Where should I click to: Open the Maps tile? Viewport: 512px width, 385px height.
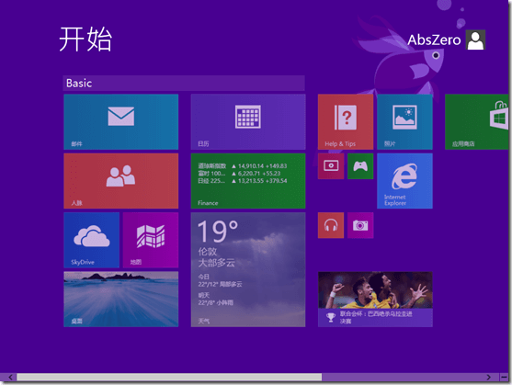pyautogui.click(x=151, y=240)
